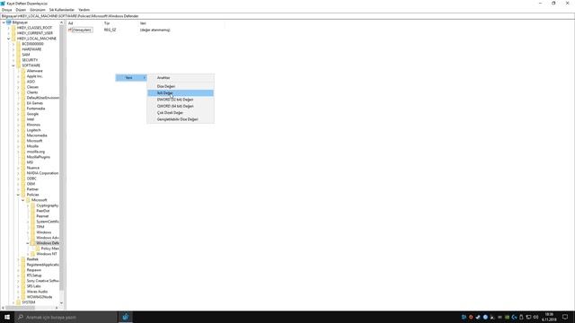Click Registry Editor taskbar icon
The image size is (575, 323).
coord(126,317)
